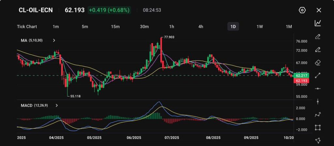
Task: Click the CL-OIL-ECN symbol name
Action: click(x=36, y=10)
